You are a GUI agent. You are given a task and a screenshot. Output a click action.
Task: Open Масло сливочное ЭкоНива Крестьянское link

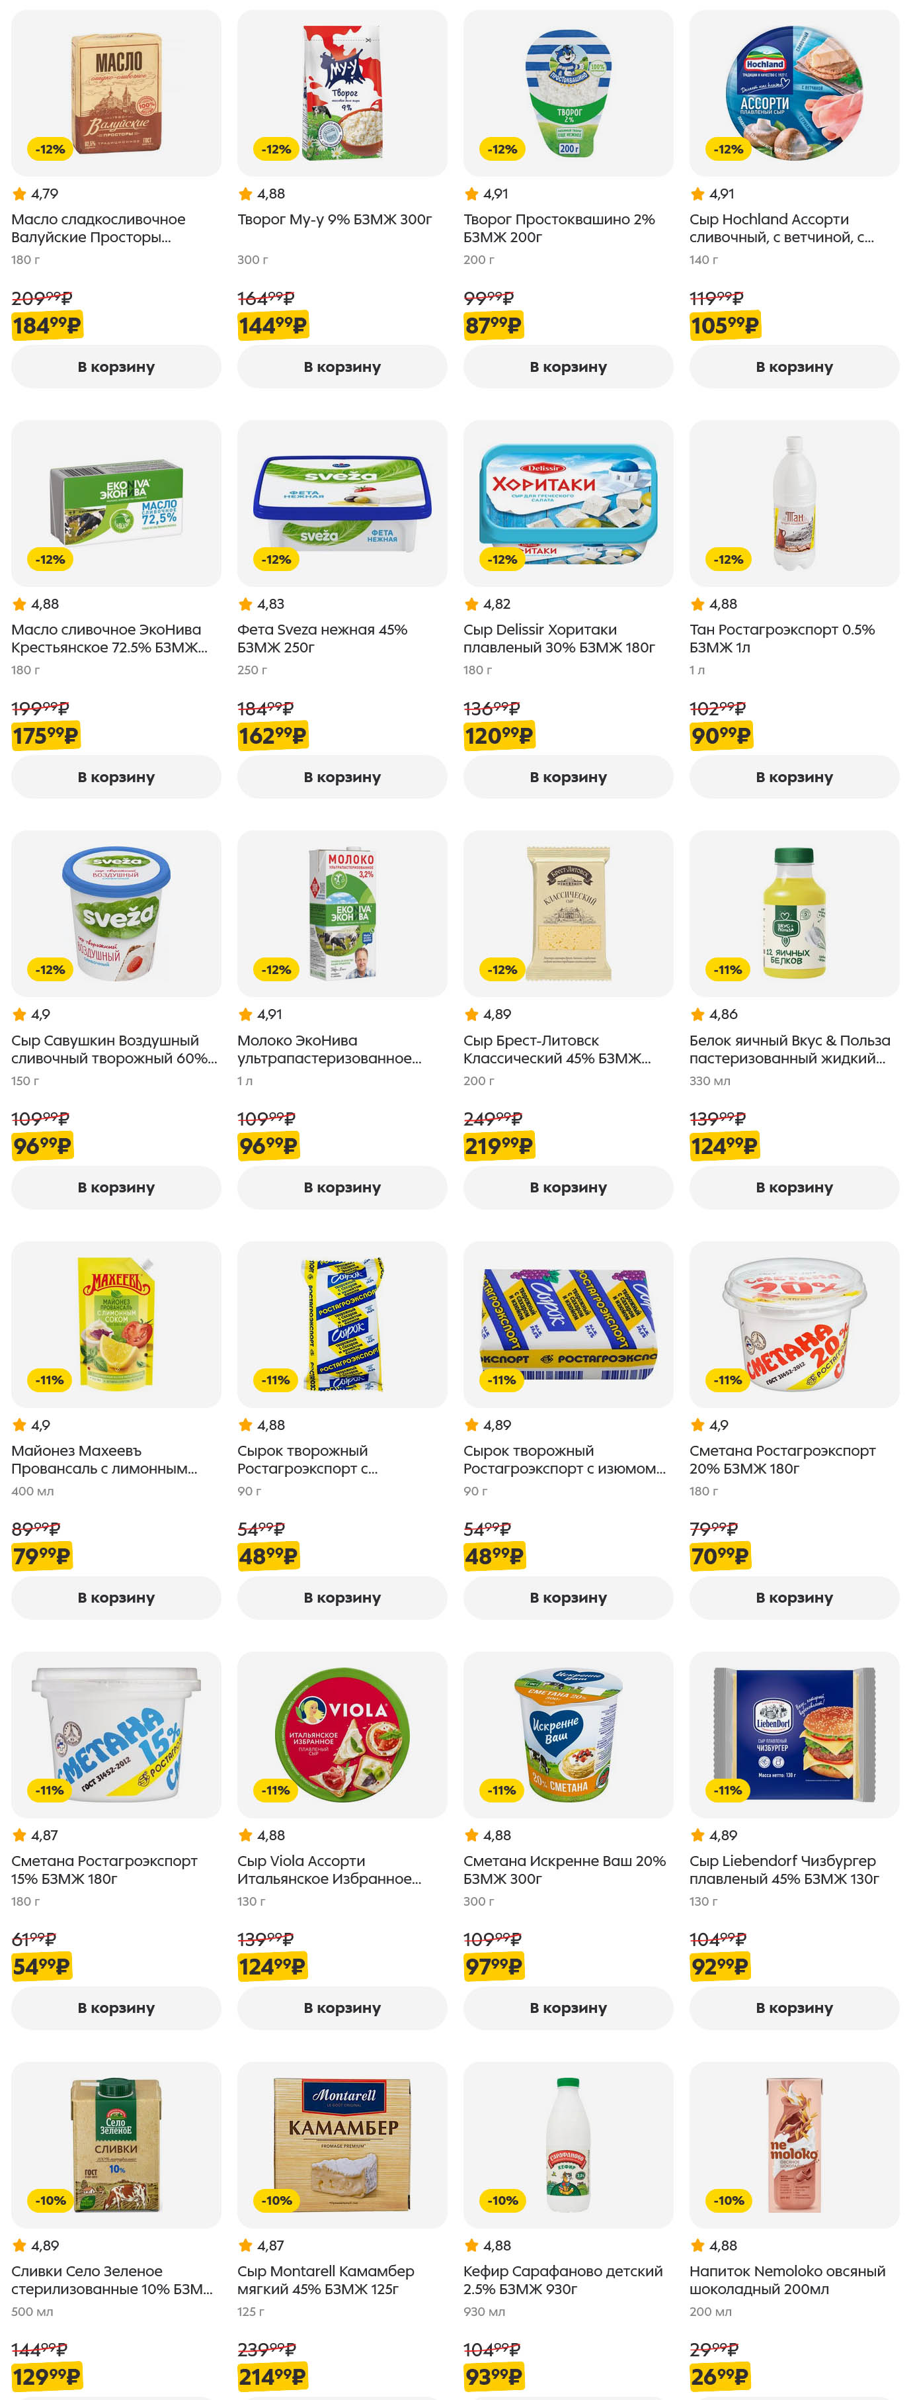tap(109, 638)
